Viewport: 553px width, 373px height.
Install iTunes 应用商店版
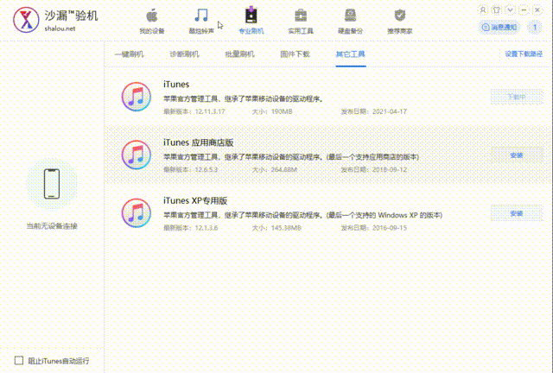[x=517, y=155]
